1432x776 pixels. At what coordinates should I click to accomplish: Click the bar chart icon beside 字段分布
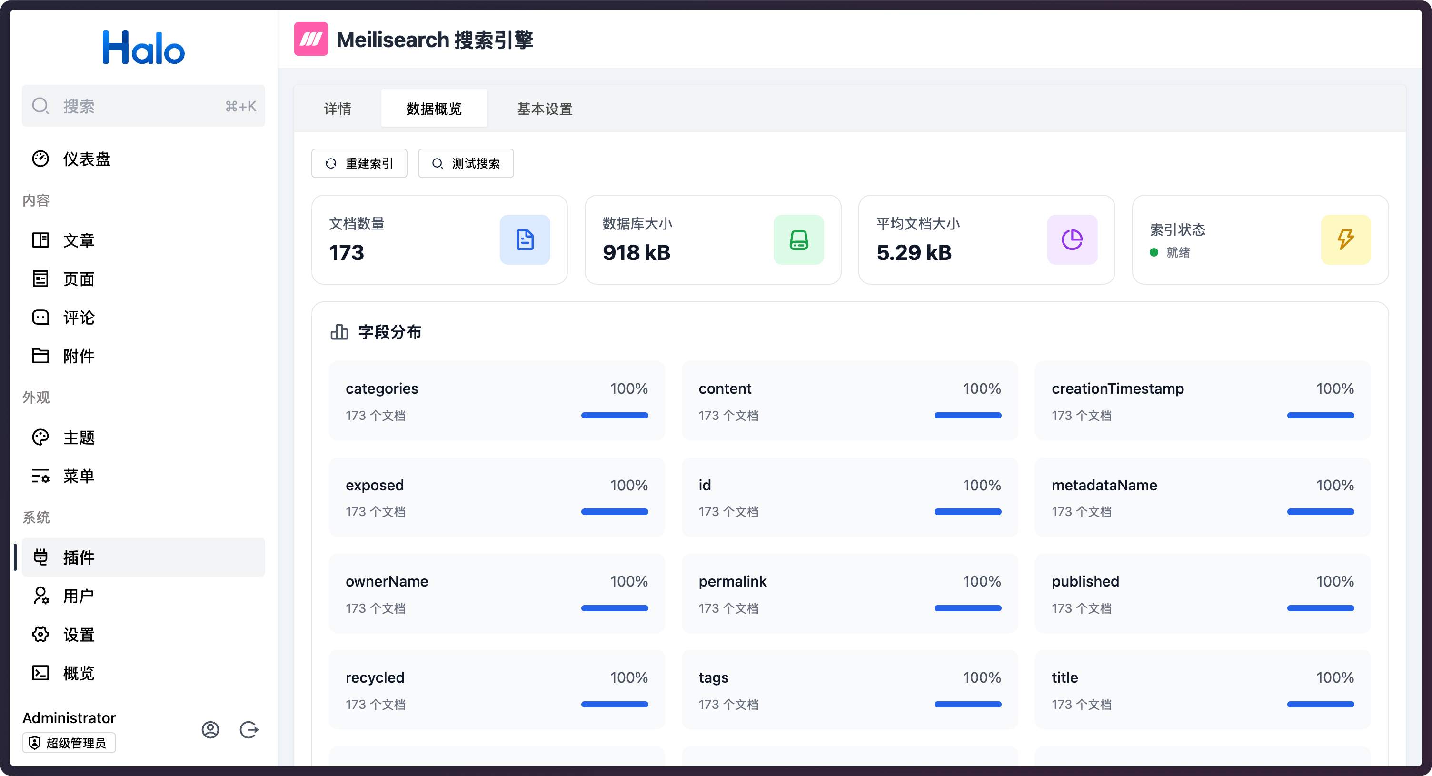click(x=339, y=332)
